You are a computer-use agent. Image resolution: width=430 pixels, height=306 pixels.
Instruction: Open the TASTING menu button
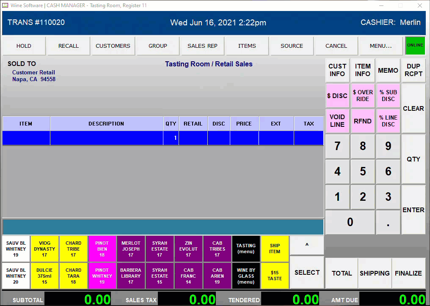pos(246,249)
